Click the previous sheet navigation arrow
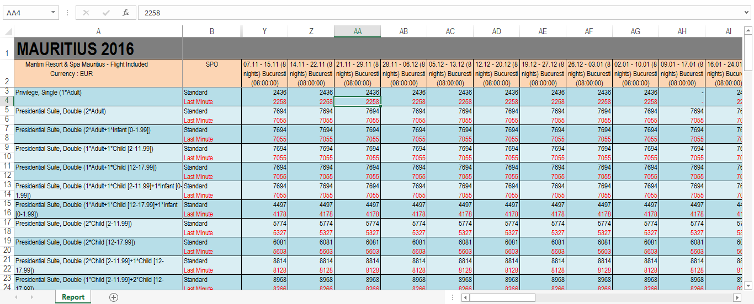 (16, 297)
